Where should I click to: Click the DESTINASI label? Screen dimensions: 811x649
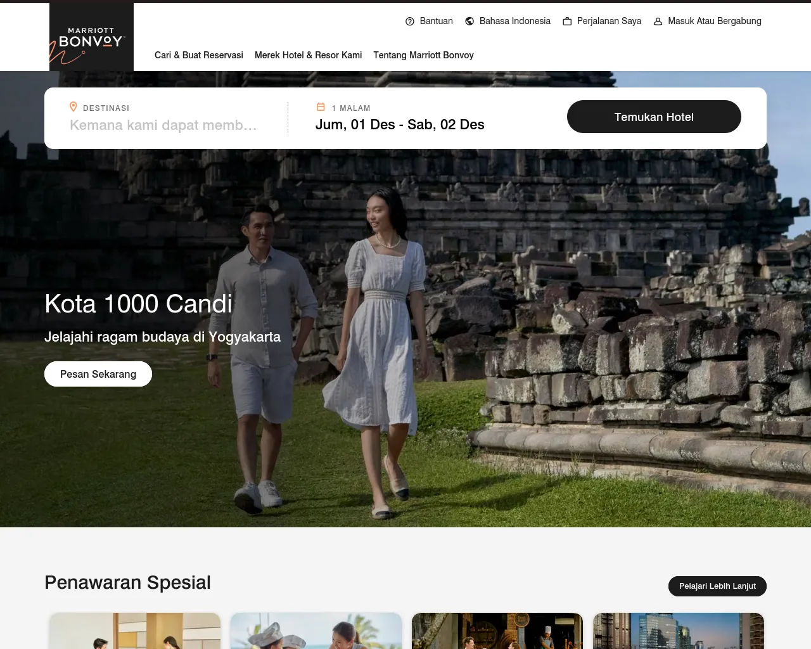pos(106,108)
